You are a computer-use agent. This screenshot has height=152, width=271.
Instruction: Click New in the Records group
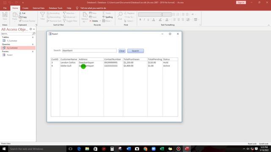pos(93,13)
